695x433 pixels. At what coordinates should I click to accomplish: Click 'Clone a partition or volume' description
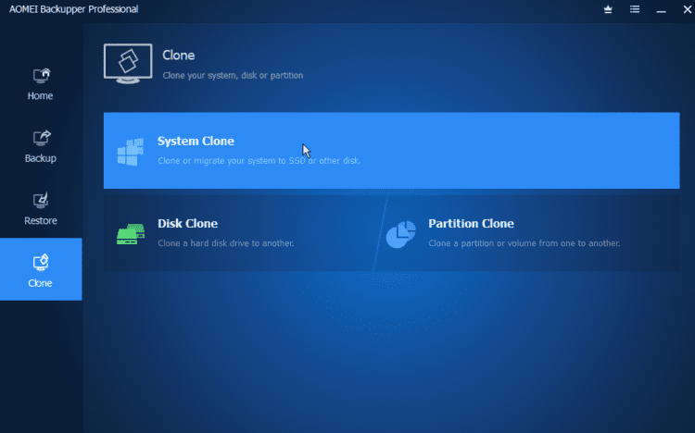524,243
